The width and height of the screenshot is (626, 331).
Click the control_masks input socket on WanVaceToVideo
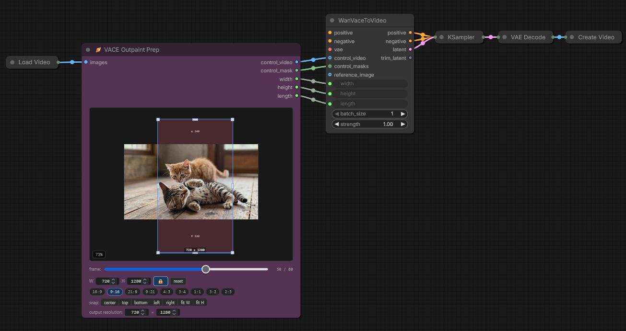(330, 66)
